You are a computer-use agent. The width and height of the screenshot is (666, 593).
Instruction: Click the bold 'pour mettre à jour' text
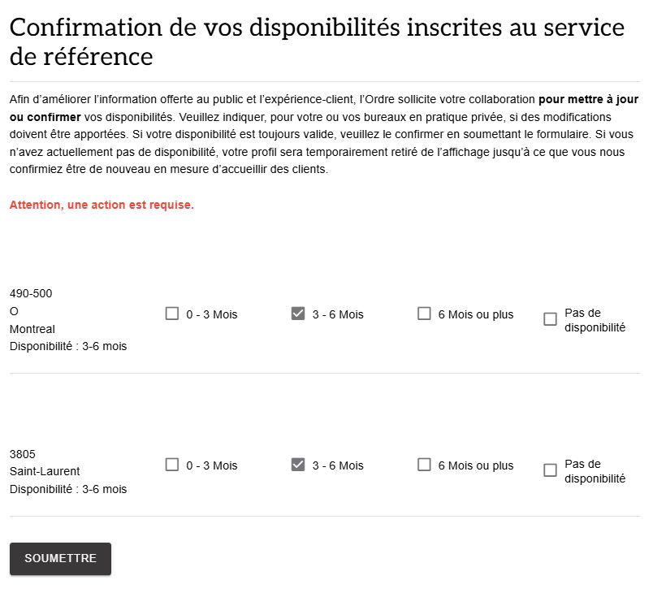(x=589, y=99)
